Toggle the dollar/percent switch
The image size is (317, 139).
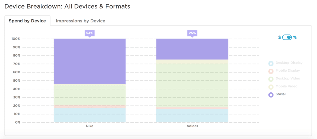tap(287, 37)
